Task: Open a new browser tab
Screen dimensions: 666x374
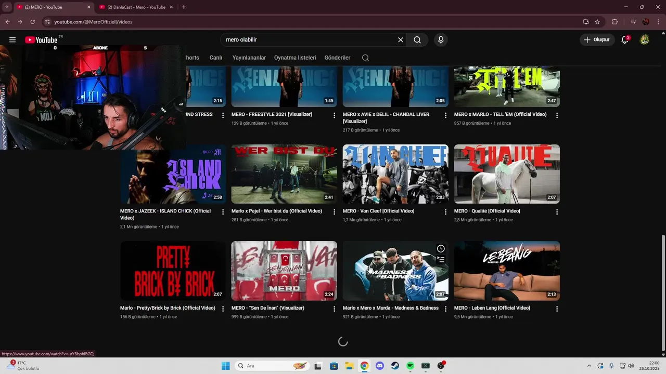Action: (x=184, y=7)
